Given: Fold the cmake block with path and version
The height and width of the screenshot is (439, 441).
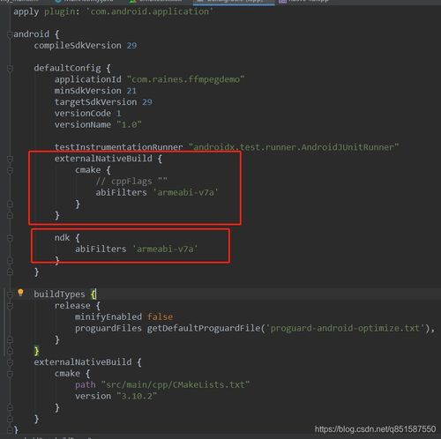Looking at the screenshot, I should [x=10, y=374].
